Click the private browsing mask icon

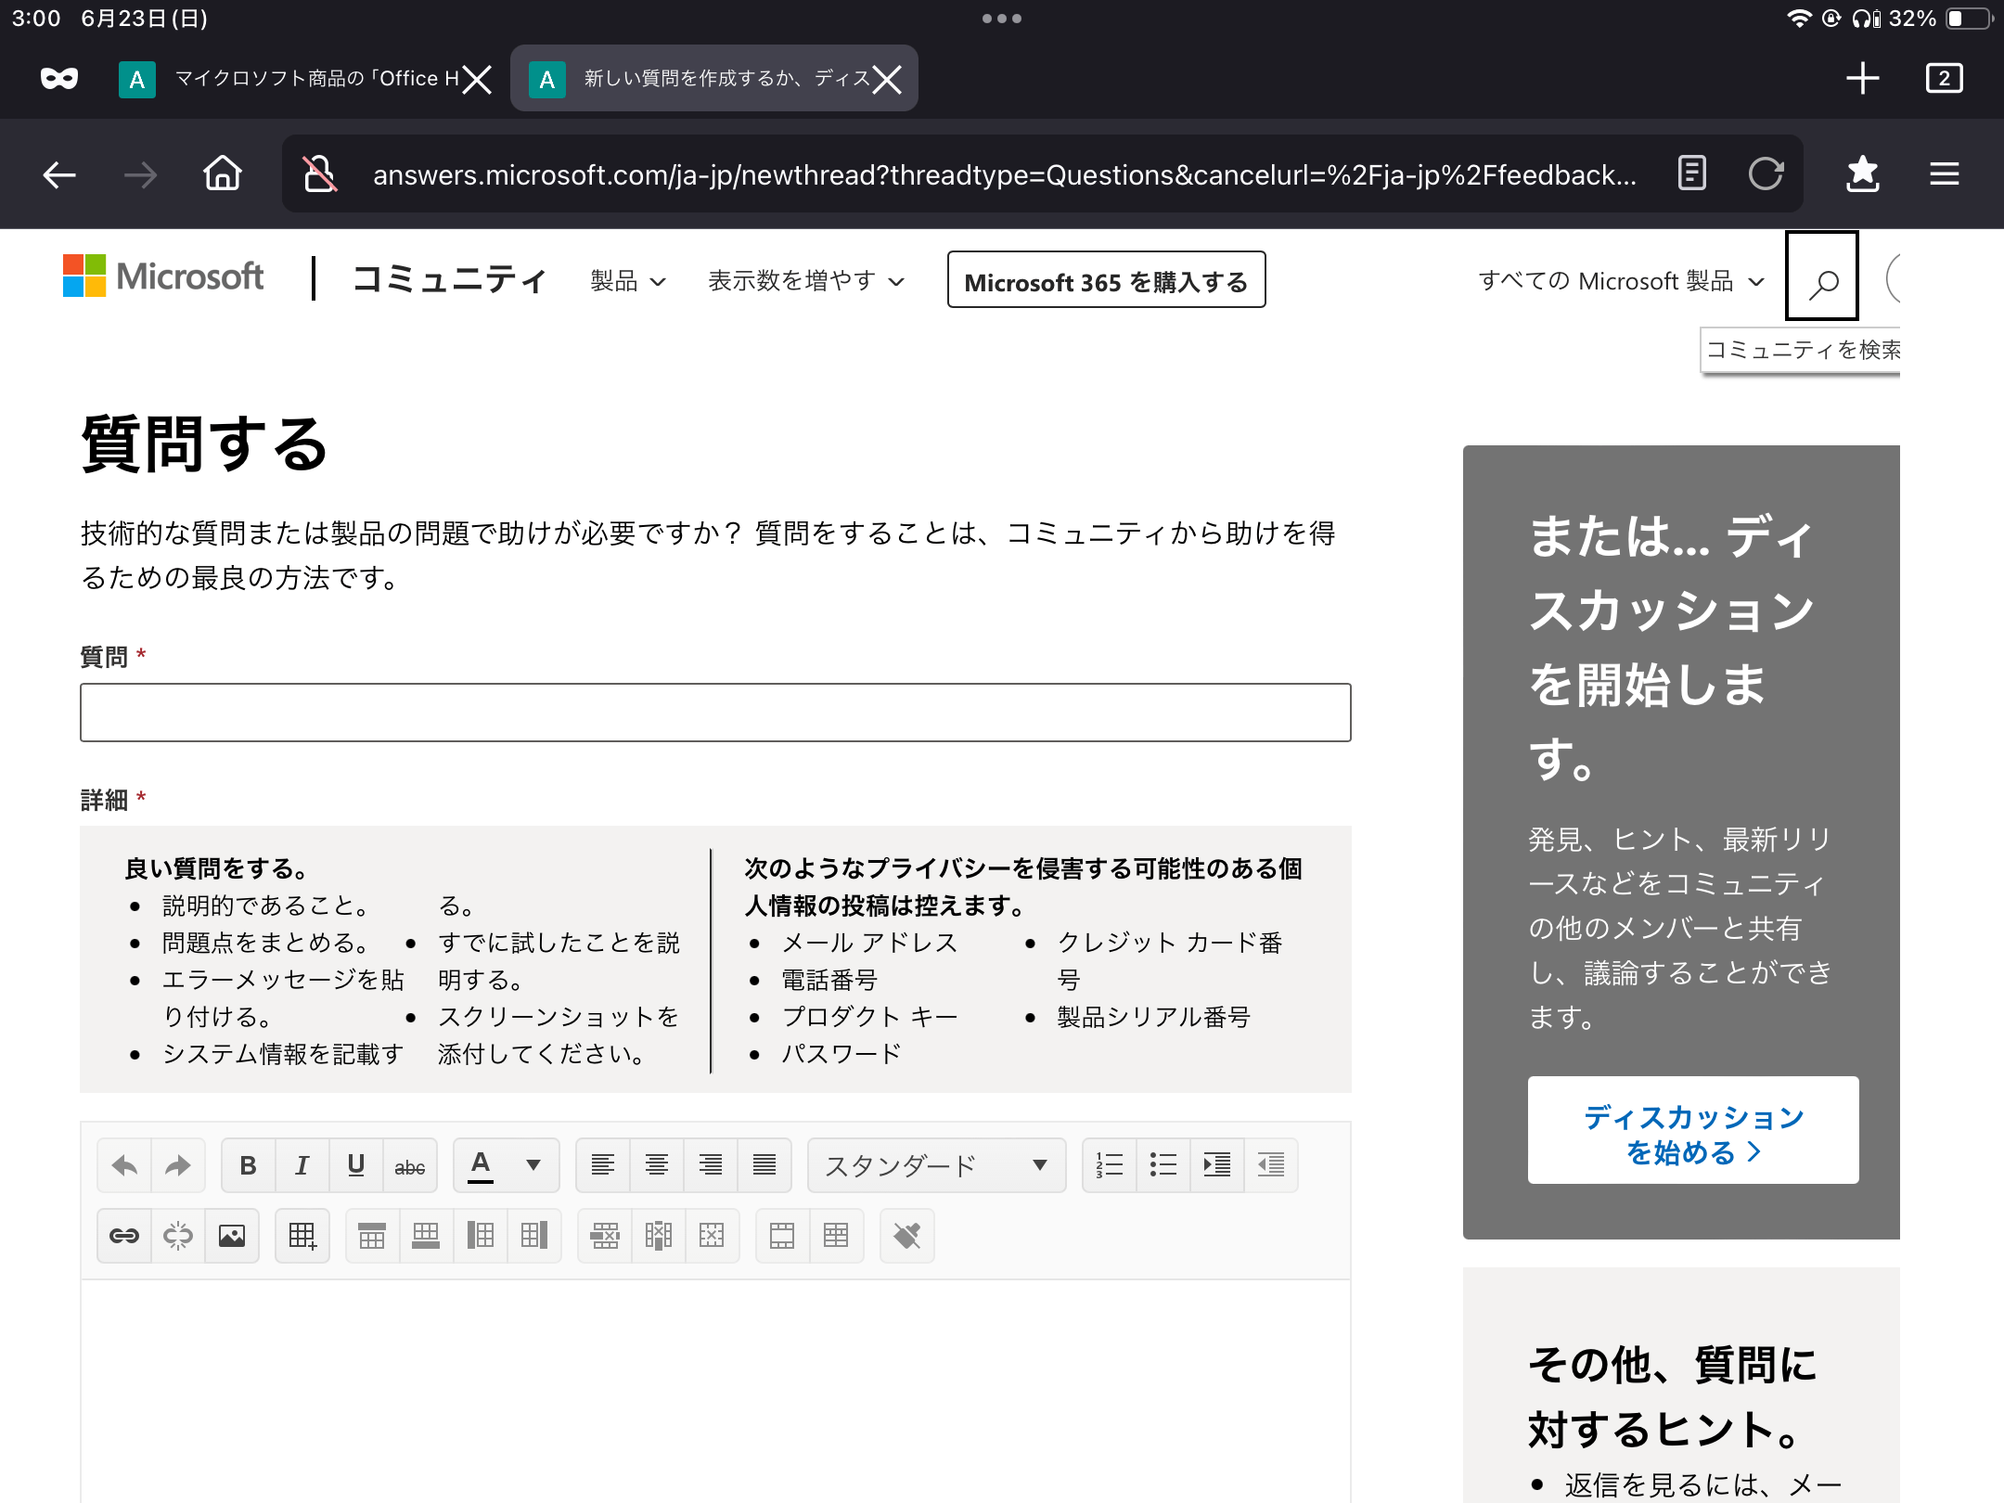click(59, 78)
